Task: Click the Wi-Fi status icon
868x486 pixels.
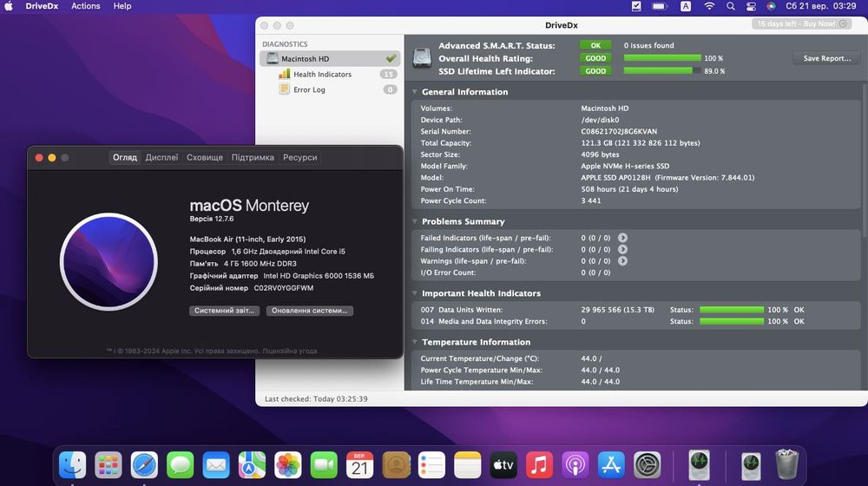Action: click(709, 6)
